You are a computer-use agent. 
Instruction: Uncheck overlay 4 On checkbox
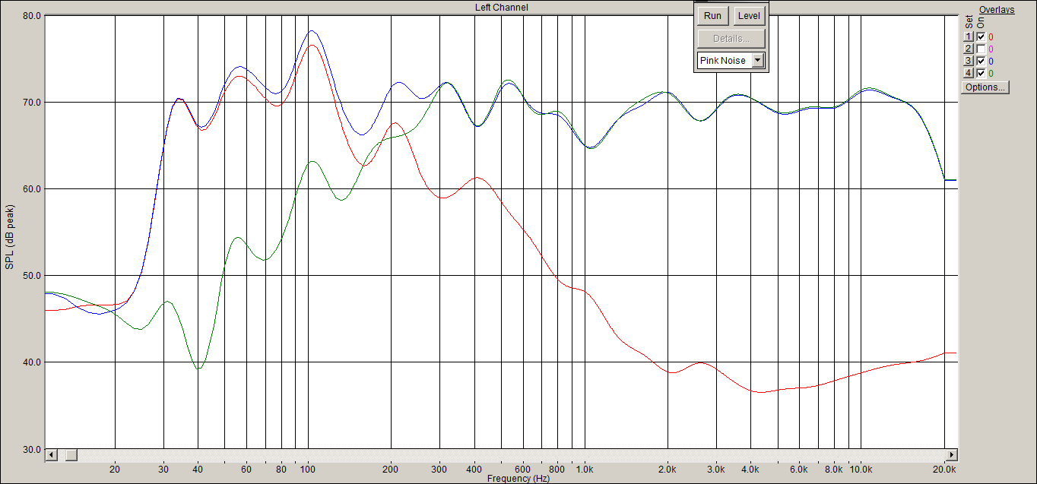(981, 73)
